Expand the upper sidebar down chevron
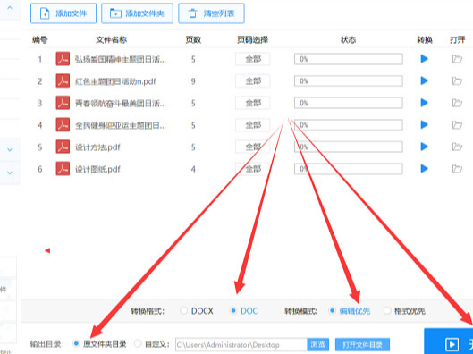Screen dimensions: 473x354 tap(10, 149)
